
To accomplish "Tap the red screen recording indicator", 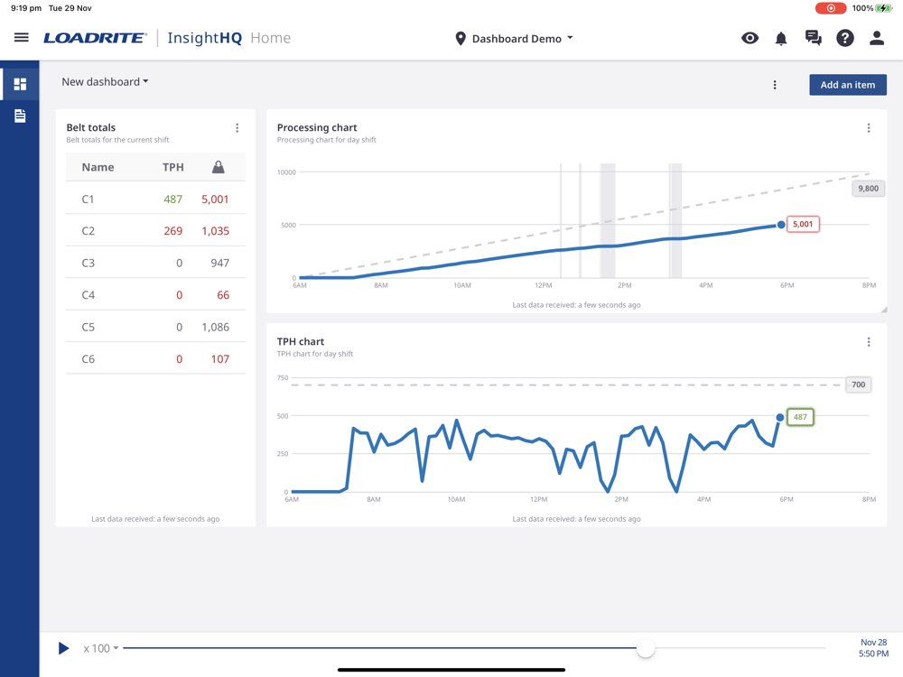I will (x=831, y=8).
